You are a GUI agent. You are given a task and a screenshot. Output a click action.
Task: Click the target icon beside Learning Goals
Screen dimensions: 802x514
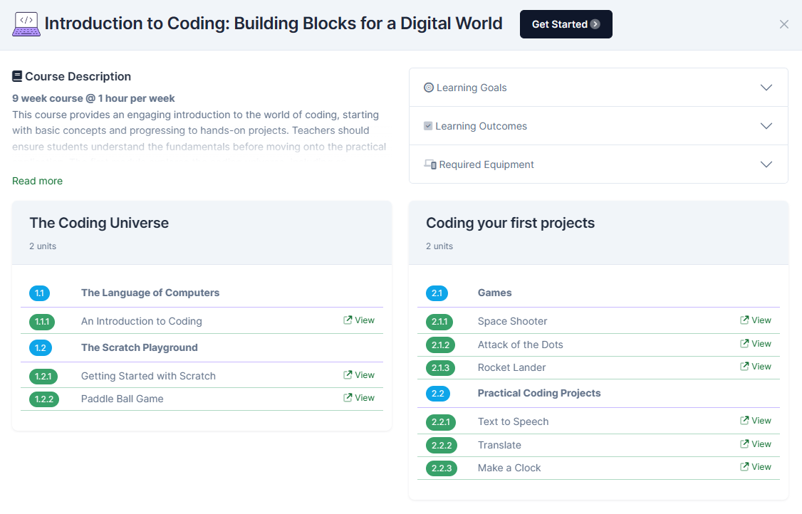tap(428, 88)
